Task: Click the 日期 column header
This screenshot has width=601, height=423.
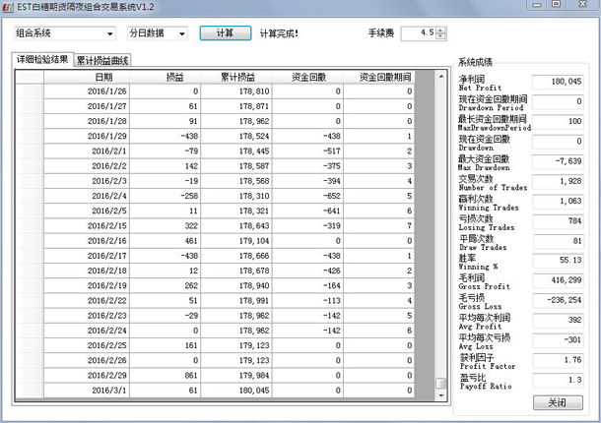Action: [x=87, y=78]
